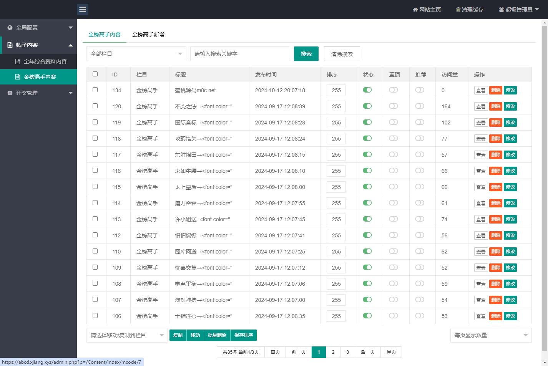Click the document icon next to 帖子内容
Viewport: 548px width, 366px height.
[10, 45]
